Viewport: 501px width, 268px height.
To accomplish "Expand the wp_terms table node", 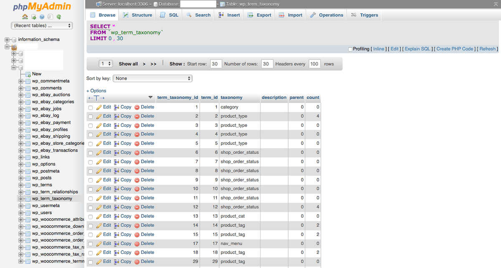I will (20, 185).
